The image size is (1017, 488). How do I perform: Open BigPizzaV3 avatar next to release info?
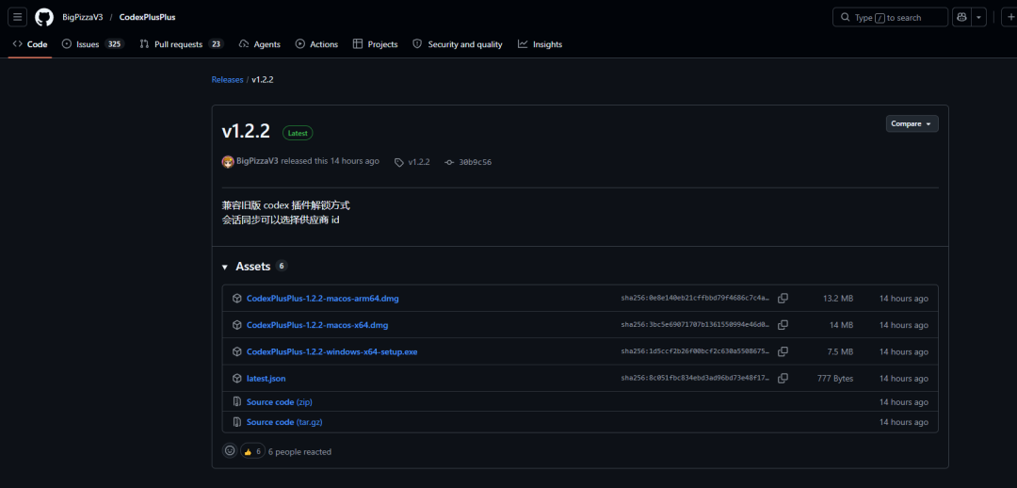[228, 162]
